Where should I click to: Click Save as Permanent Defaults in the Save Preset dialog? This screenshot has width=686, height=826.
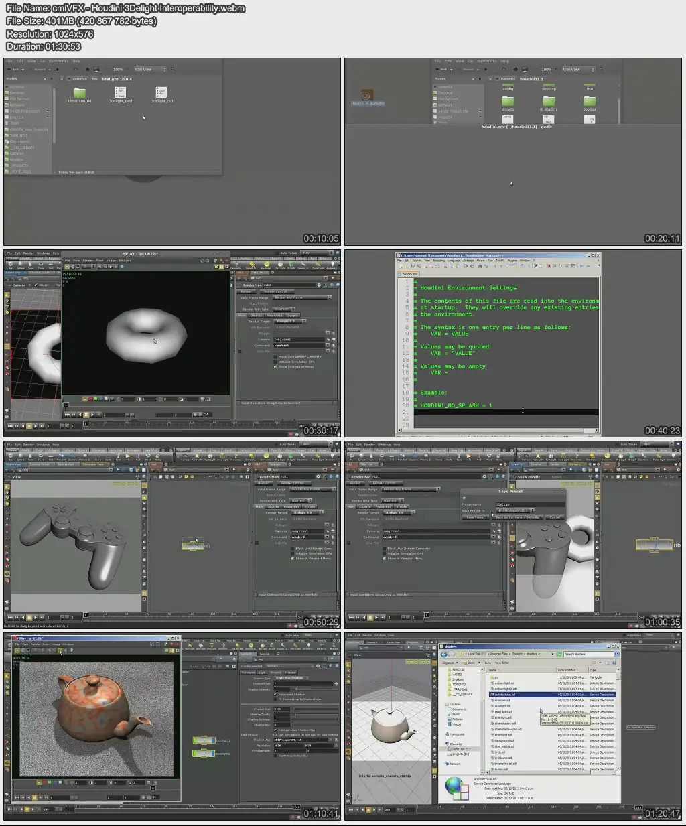[x=518, y=517]
